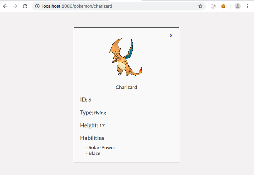Click the Type value flying

click(100, 113)
